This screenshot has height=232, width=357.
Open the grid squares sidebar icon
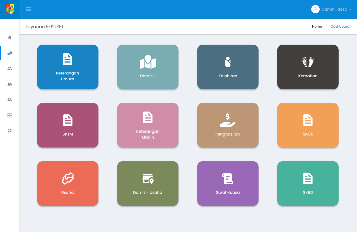coord(10,115)
